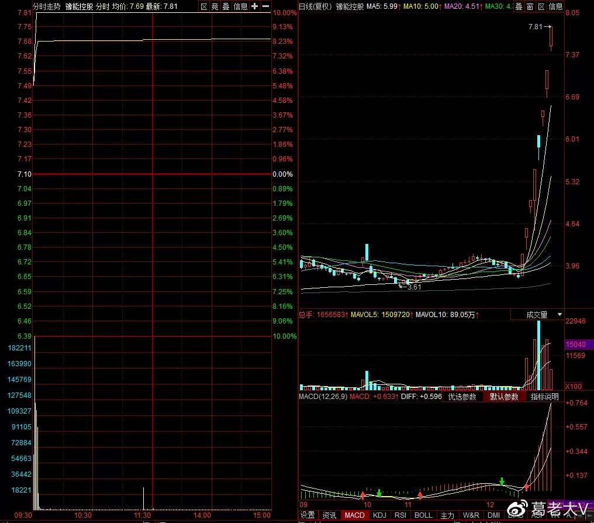Click the X100 volume unit label
The width and height of the screenshot is (594, 523).
[574, 386]
